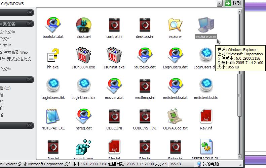Select the LoginUsers.dat file icon
The height and width of the screenshot is (168, 266).
(x=175, y=55)
